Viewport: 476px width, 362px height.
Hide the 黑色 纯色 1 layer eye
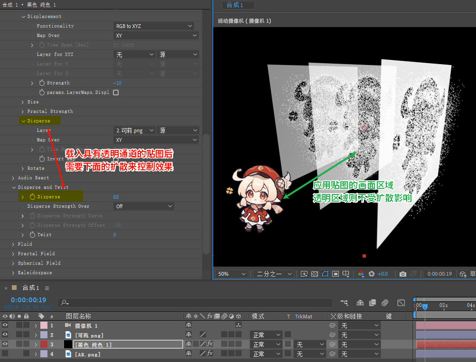pyautogui.click(x=5, y=344)
